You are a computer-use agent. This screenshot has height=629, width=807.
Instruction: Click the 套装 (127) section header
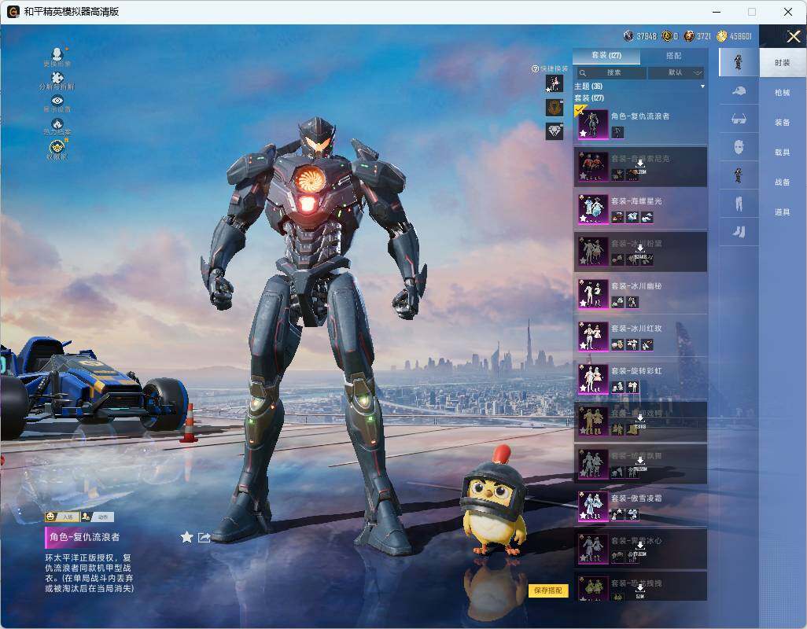tap(589, 97)
